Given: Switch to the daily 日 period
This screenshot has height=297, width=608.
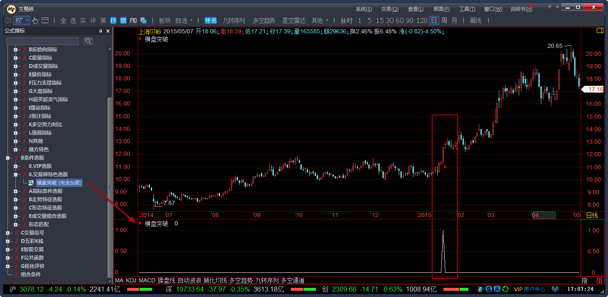Looking at the screenshot, I should pyautogui.click(x=434, y=20).
